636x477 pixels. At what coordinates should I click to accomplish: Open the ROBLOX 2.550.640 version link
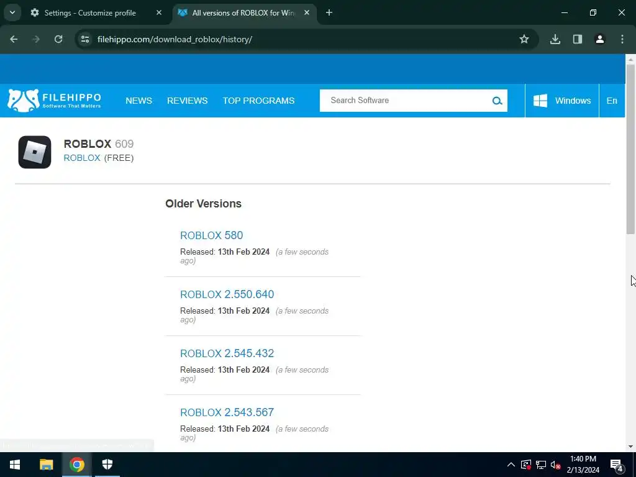coord(227,294)
